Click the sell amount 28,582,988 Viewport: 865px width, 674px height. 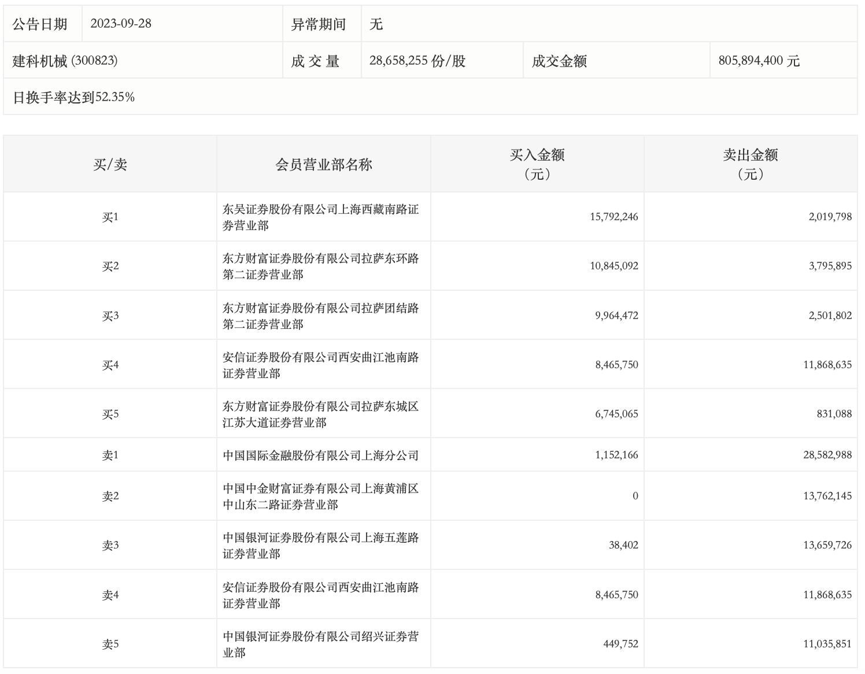pyautogui.click(x=827, y=455)
